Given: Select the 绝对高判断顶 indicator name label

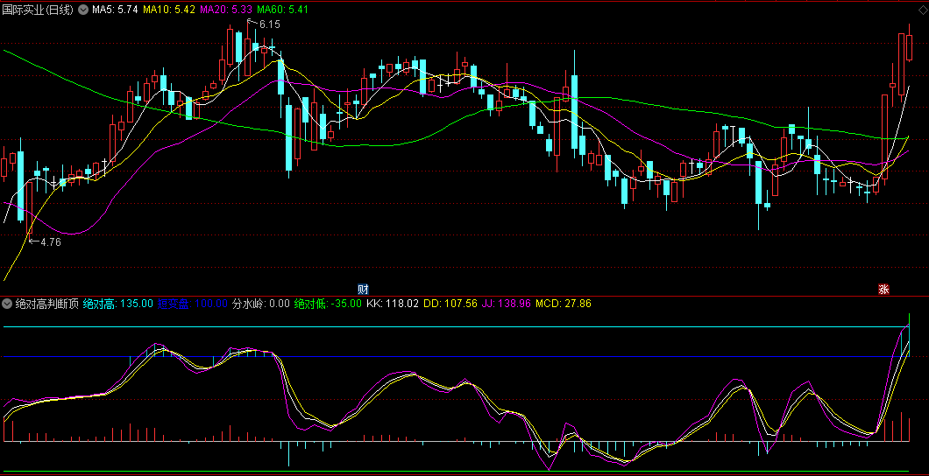Looking at the screenshot, I should (46, 304).
